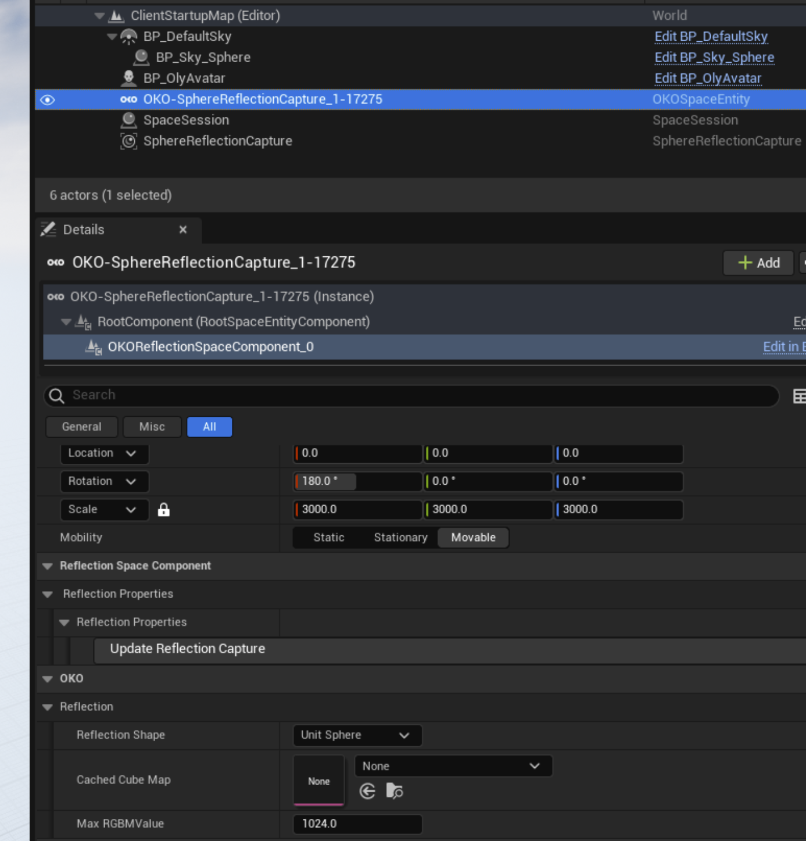Click the Max RGBMValue input field
Screen dimensions: 806x841
357,824
